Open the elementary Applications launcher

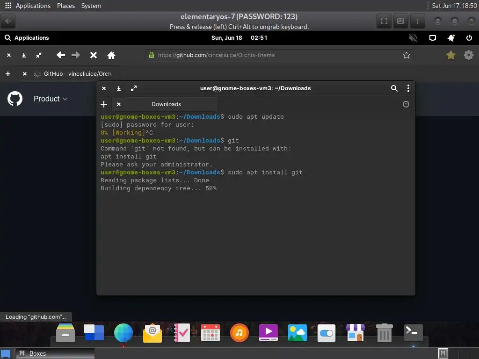point(27,38)
